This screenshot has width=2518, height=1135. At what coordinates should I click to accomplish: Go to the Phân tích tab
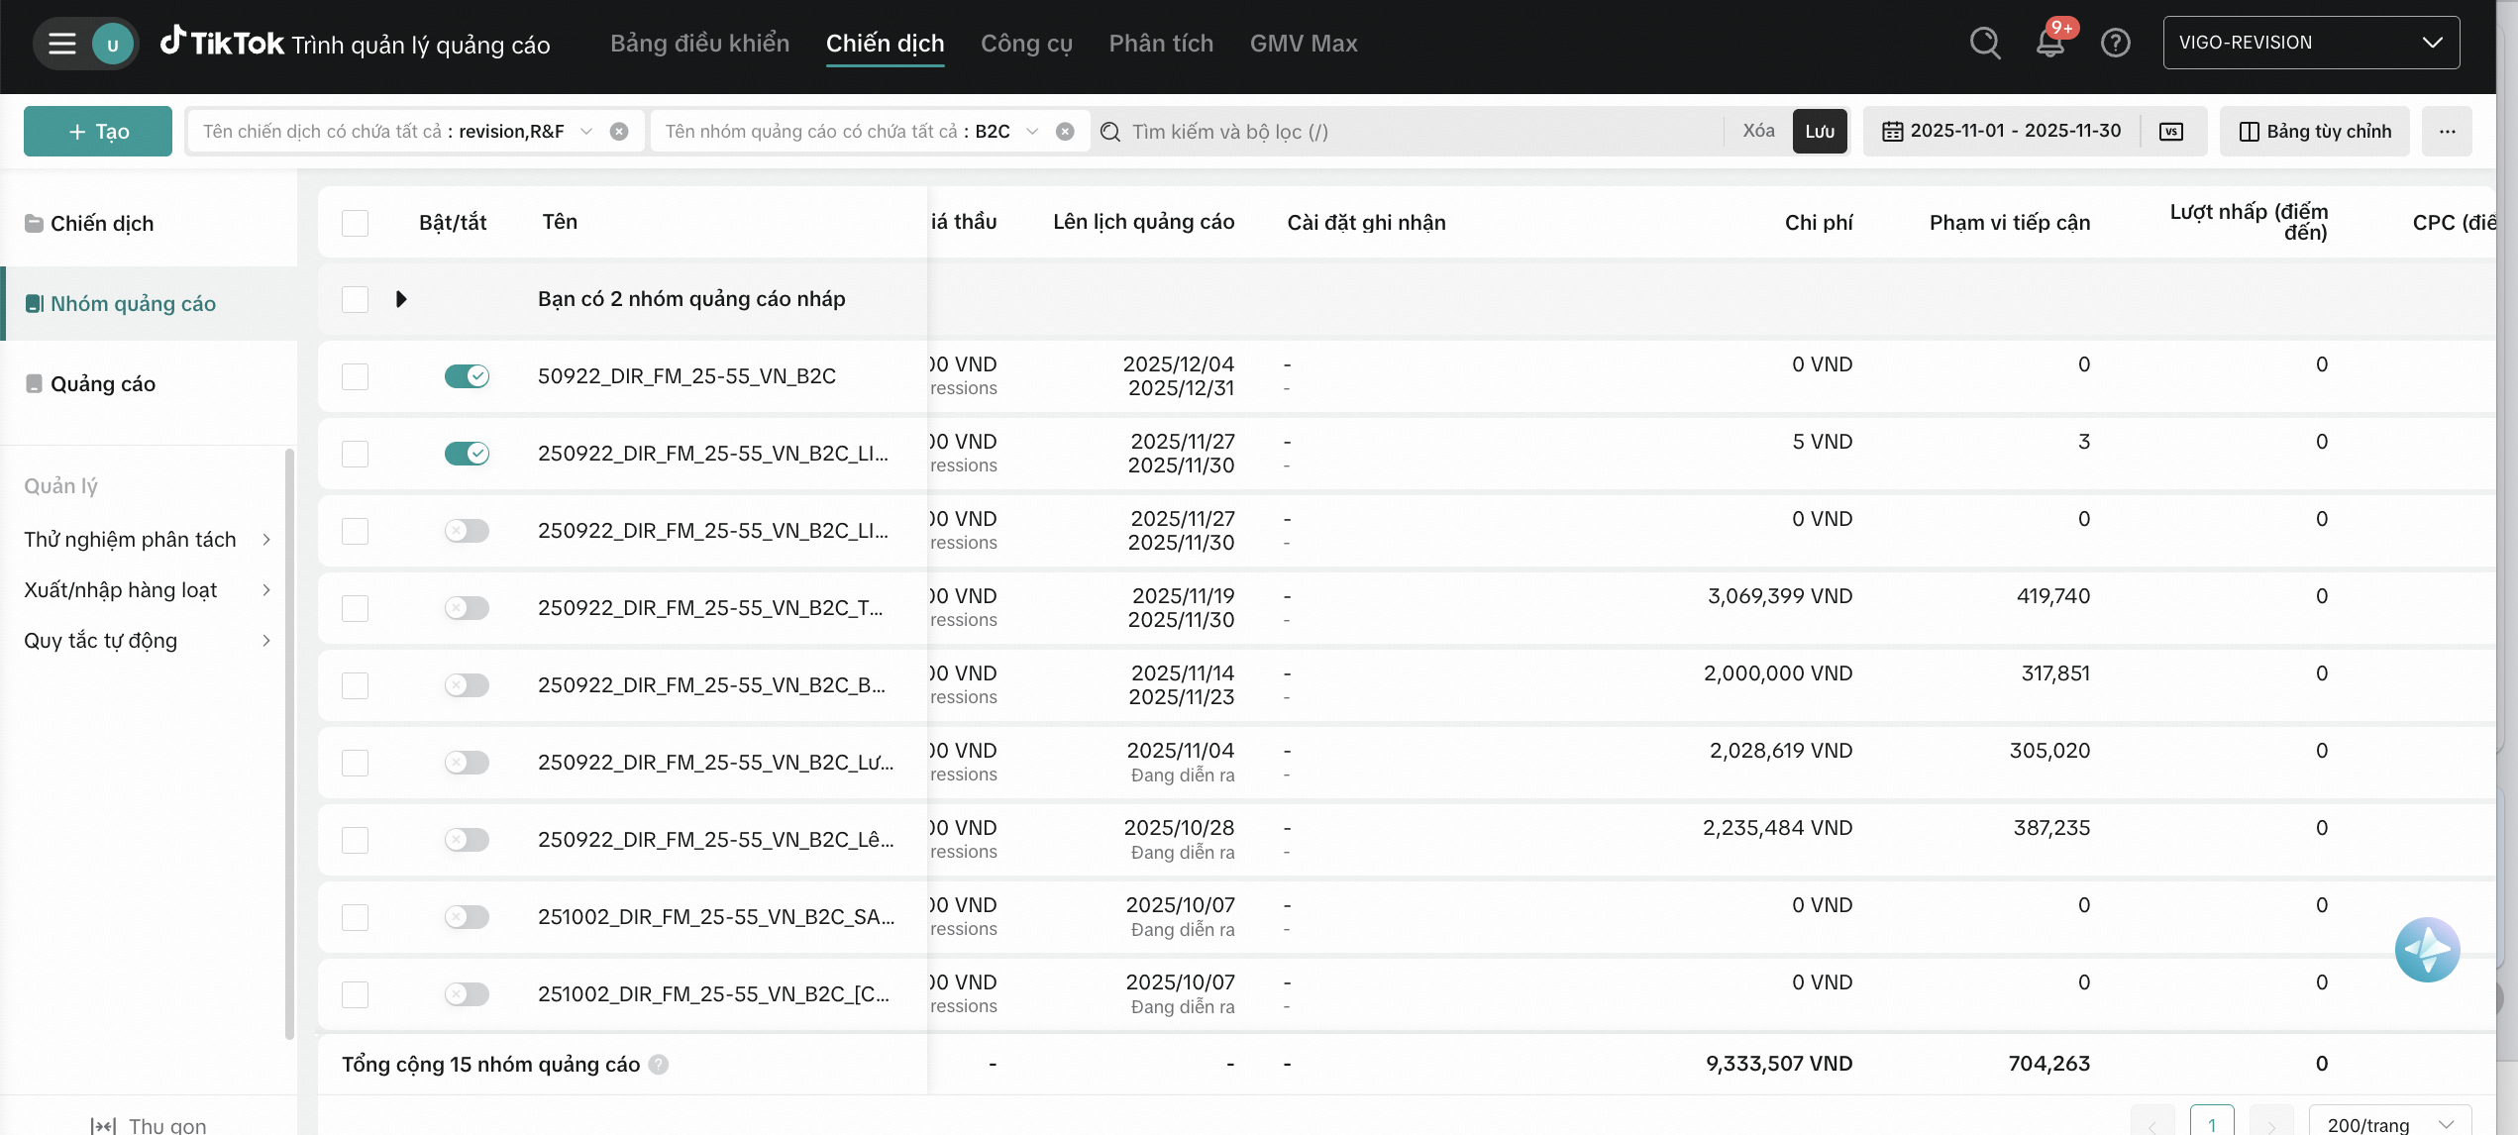(x=1161, y=44)
